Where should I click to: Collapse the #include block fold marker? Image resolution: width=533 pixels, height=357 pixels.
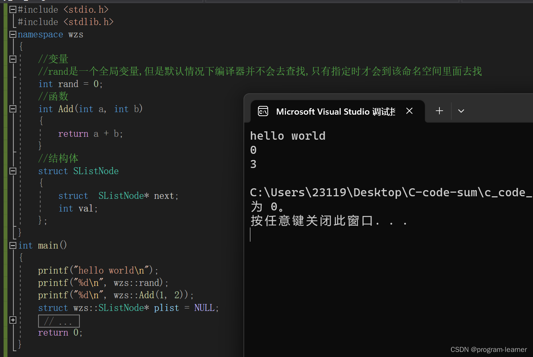pos(13,10)
